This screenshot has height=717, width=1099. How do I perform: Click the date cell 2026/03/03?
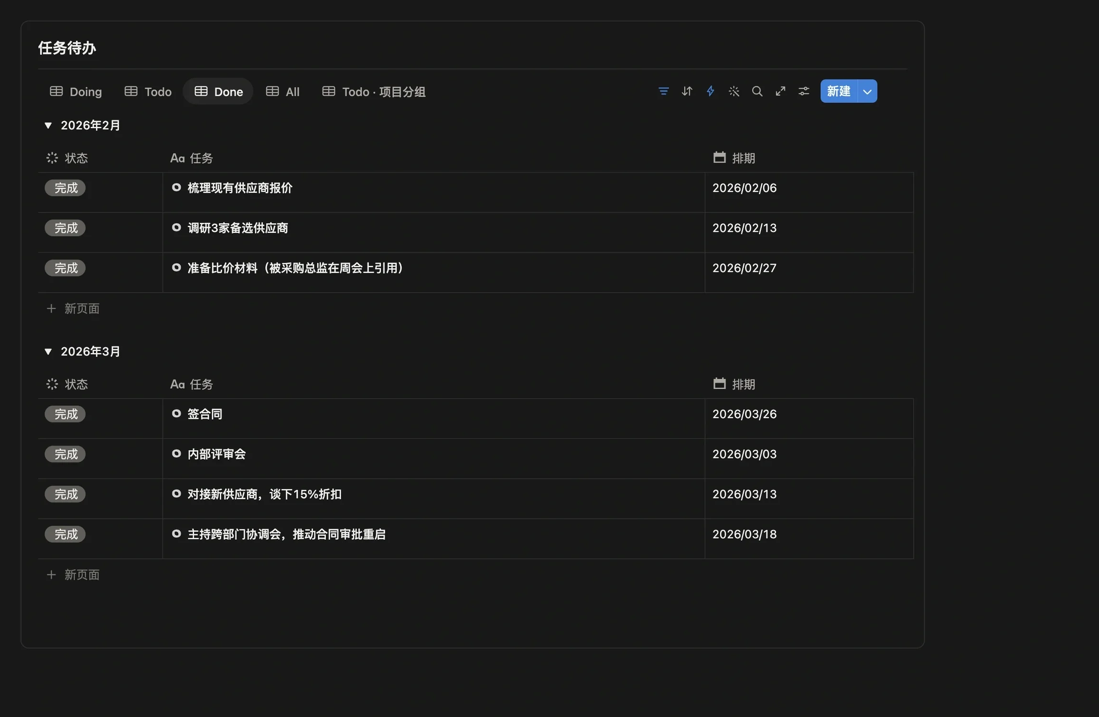click(x=809, y=458)
